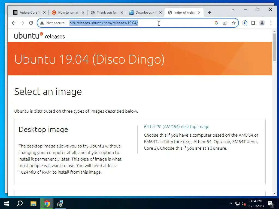The width and height of the screenshot is (279, 209).
Task: Toggle the Chrome side panel
Action: [x=253, y=23]
